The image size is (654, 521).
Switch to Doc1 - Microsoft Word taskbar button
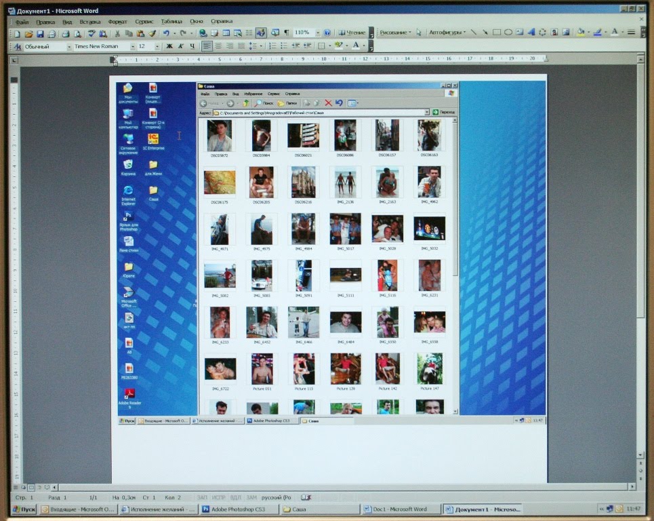click(401, 509)
